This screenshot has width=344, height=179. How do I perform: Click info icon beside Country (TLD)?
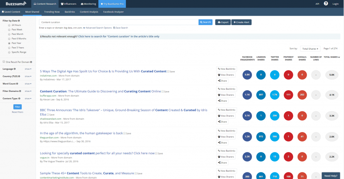tap(19, 76)
